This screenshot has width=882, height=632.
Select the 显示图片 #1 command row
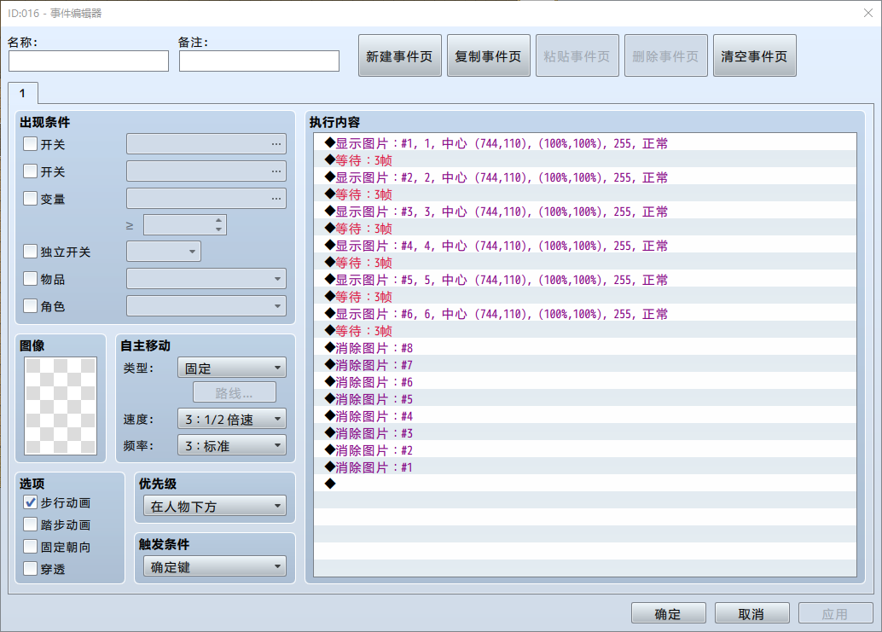tap(585, 142)
